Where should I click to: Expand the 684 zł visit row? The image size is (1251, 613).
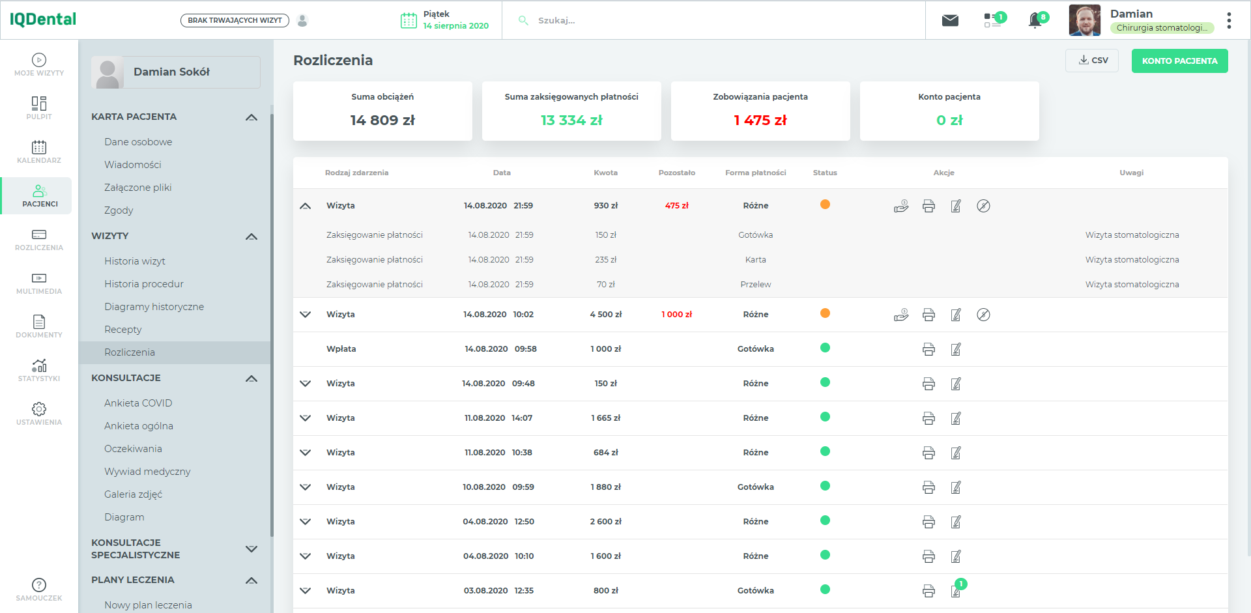[x=305, y=452]
